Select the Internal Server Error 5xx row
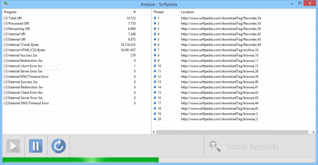 coord(70,71)
